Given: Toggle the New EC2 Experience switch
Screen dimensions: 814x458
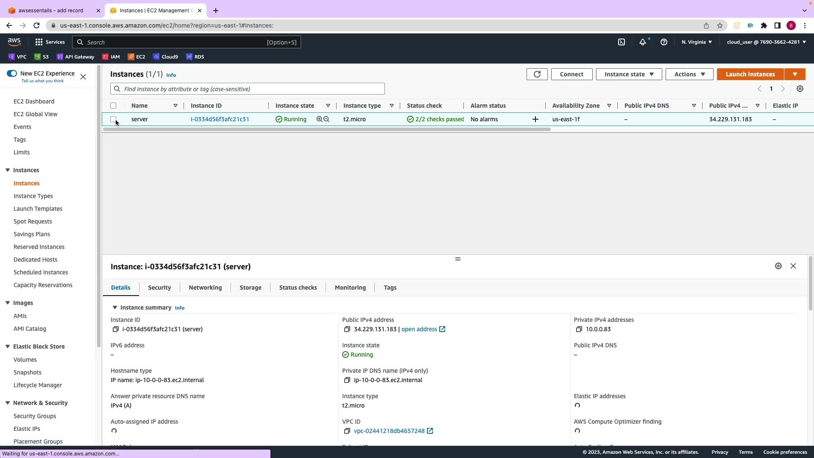Looking at the screenshot, I should pos(12,73).
